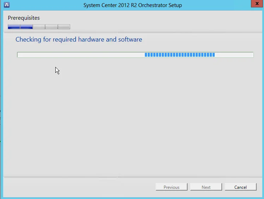Click the Next button
The width and height of the screenshot is (264, 199).
point(206,187)
